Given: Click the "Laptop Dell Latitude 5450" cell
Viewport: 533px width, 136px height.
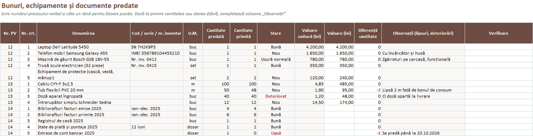Looking at the screenshot, I should coord(83,47).
